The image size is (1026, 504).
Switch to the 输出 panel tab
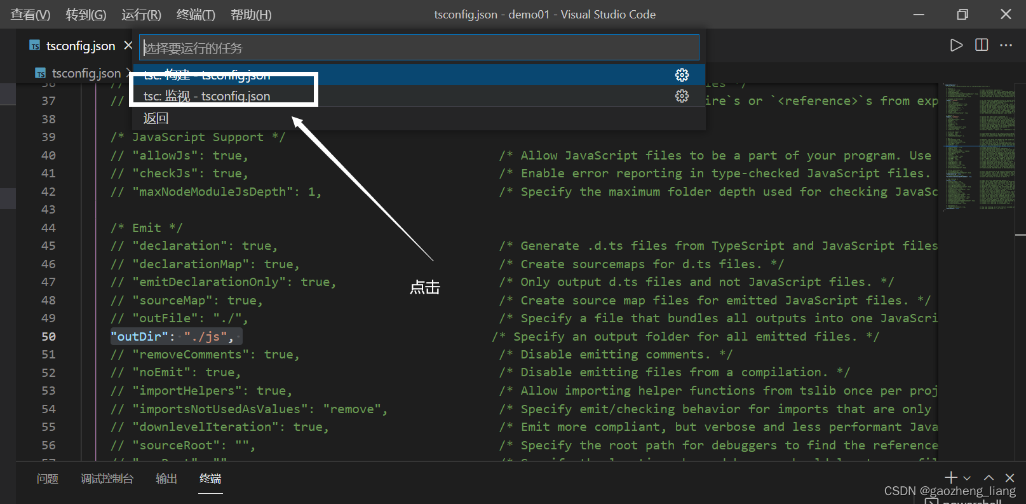(166, 479)
